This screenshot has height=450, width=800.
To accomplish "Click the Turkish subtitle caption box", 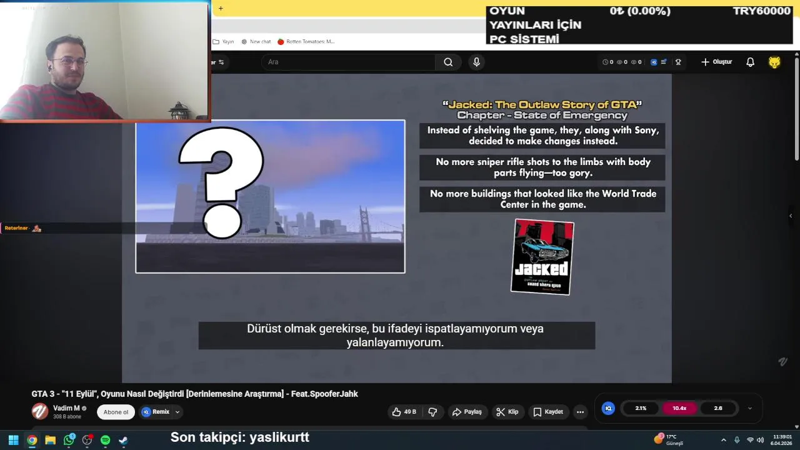I will pyautogui.click(x=396, y=336).
